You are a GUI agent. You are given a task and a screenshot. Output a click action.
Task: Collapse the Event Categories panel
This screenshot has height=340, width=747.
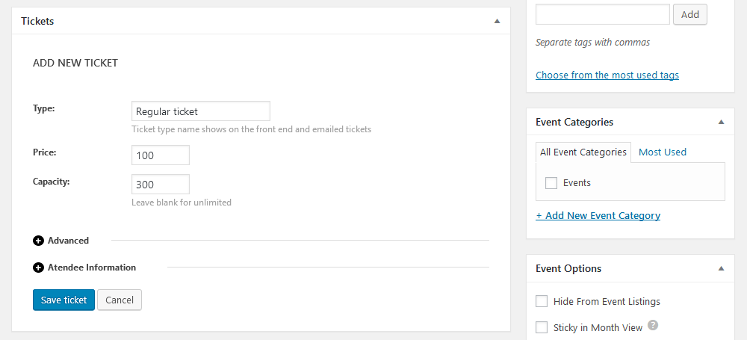721,122
